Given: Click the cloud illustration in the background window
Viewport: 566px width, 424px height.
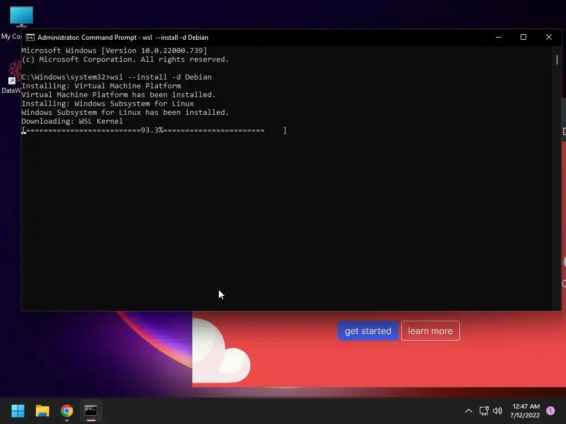Looking at the screenshot, I should [221, 351].
